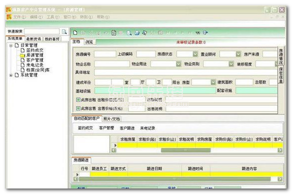Viewport: 292px width, 194px height.
Task: Click customer grid scroll-right arrow
Action: 279,150
